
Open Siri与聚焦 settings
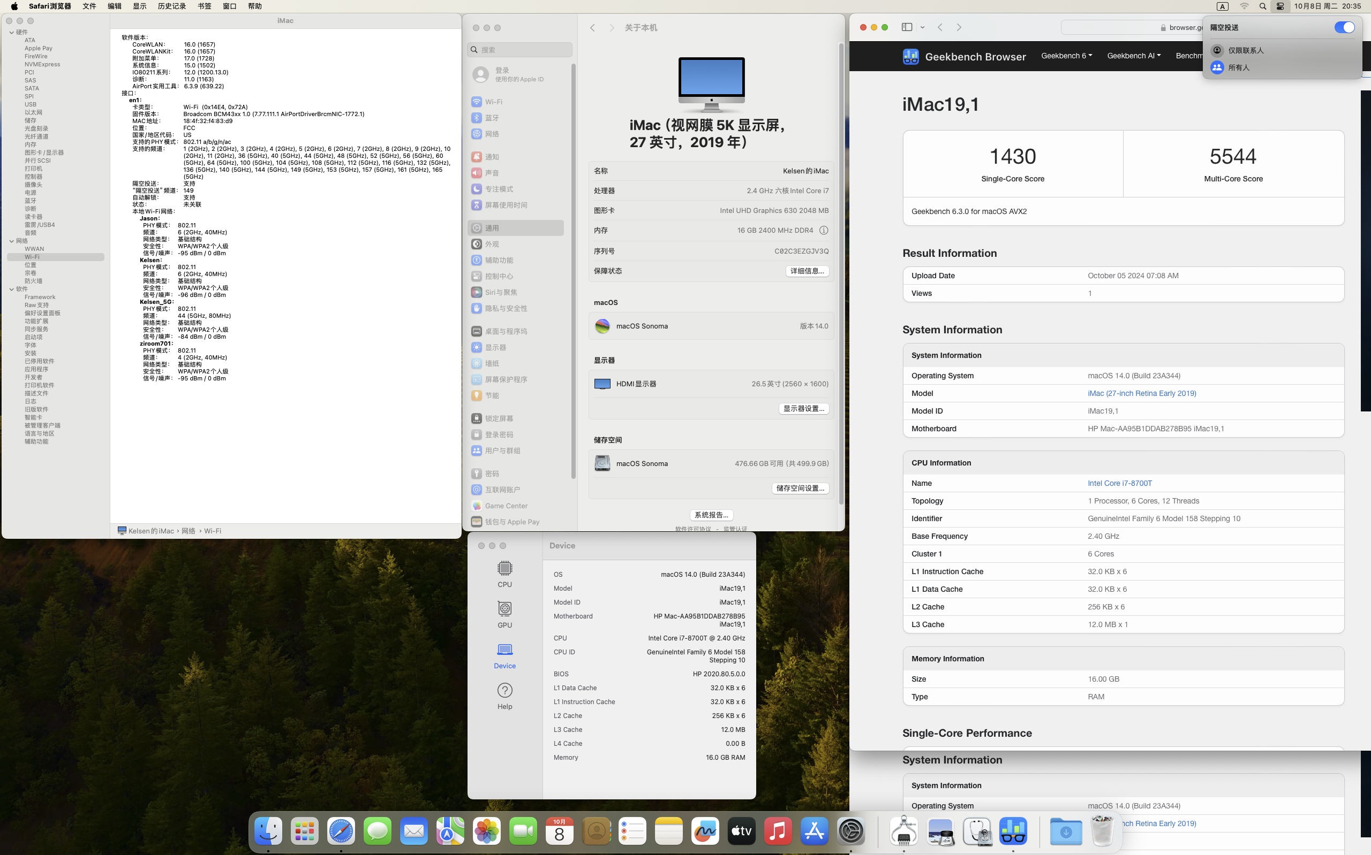tap(516, 292)
